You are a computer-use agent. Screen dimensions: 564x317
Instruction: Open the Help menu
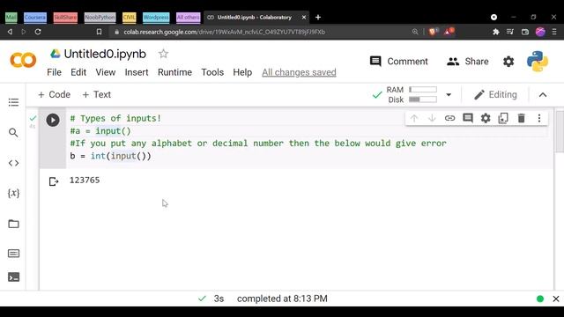click(242, 72)
